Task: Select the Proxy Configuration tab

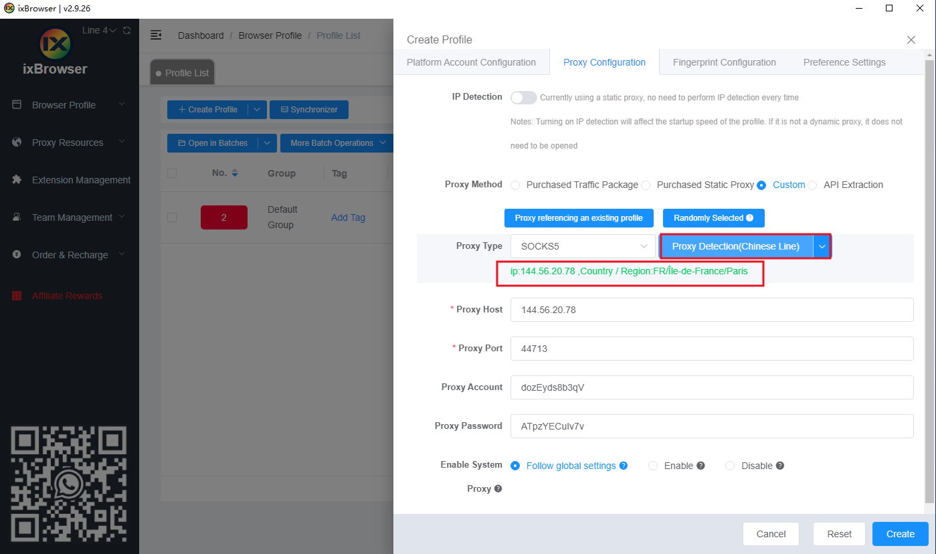Action: [604, 62]
